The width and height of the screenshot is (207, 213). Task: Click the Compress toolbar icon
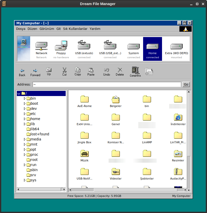[x=135, y=70]
